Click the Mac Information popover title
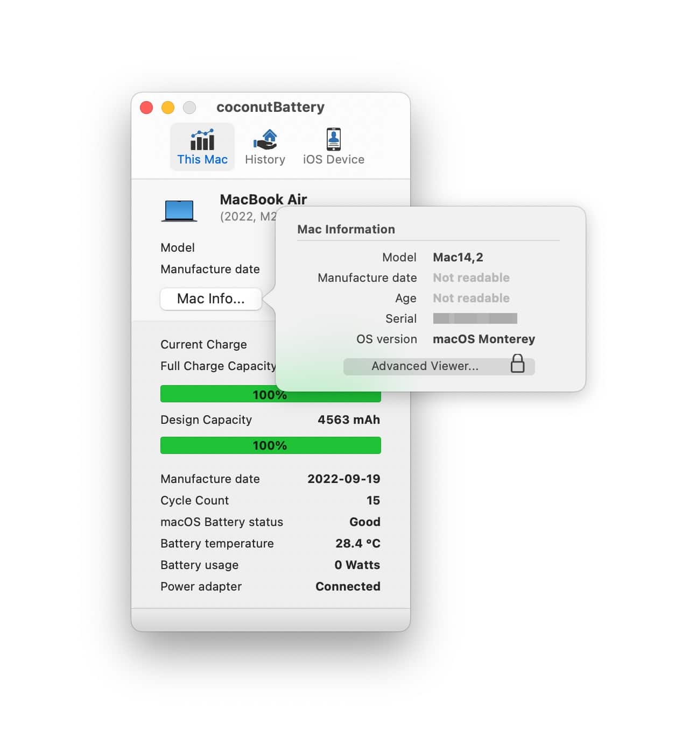Image resolution: width=689 pixels, height=753 pixels. tap(346, 229)
